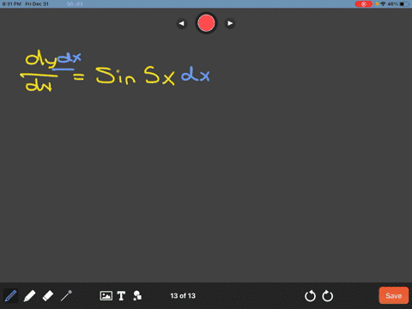Image resolution: width=412 pixels, height=309 pixels.
Task: Tap the Wi-Fi status icon
Action: pos(383,4)
